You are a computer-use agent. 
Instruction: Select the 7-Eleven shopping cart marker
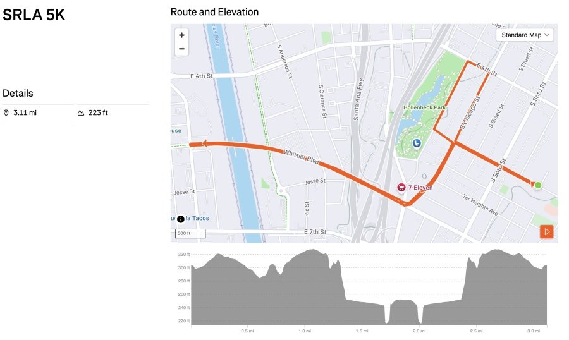click(x=401, y=188)
